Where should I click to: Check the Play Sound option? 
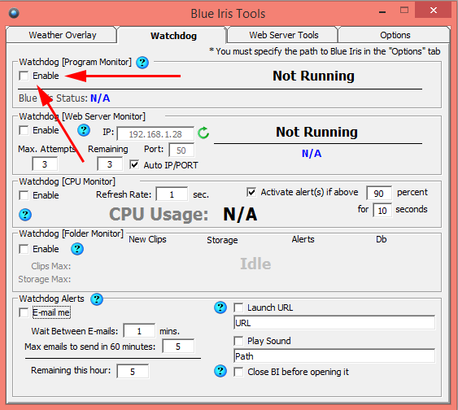(x=238, y=341)
